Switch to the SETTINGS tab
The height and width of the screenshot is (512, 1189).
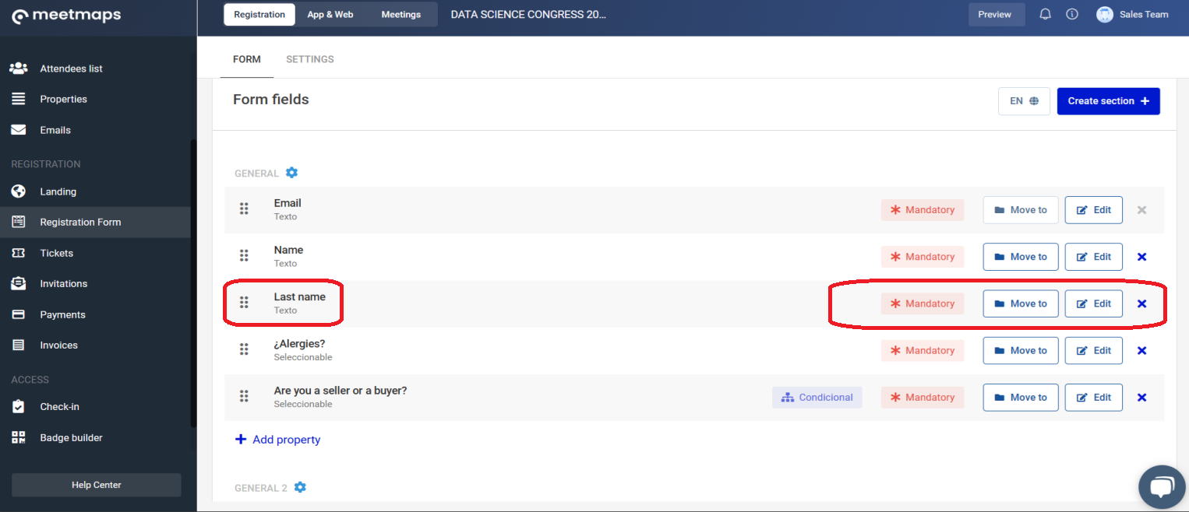tap(309, 59)
